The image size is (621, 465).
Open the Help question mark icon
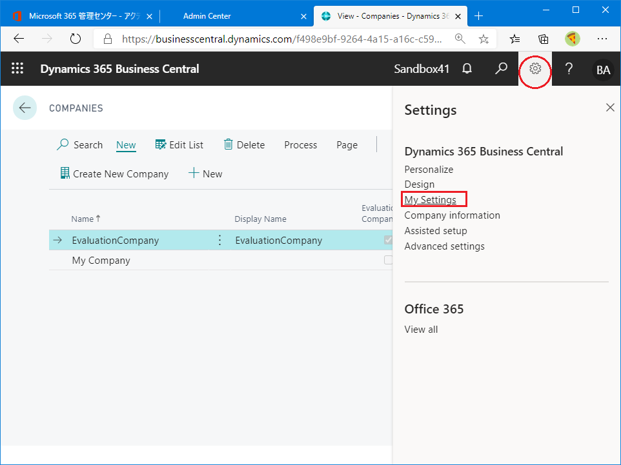(569, 68)
